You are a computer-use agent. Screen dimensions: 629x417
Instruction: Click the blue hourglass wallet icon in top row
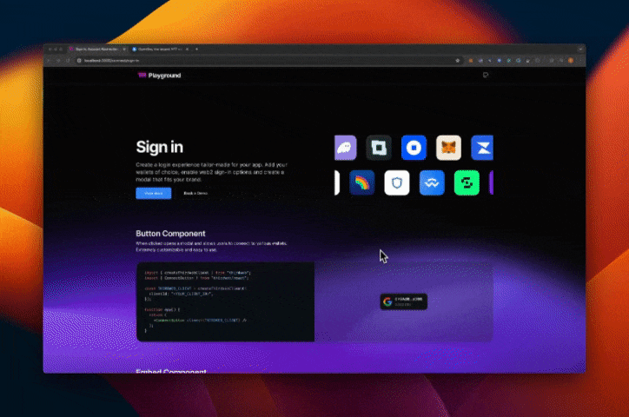click(x=482, y=148)
